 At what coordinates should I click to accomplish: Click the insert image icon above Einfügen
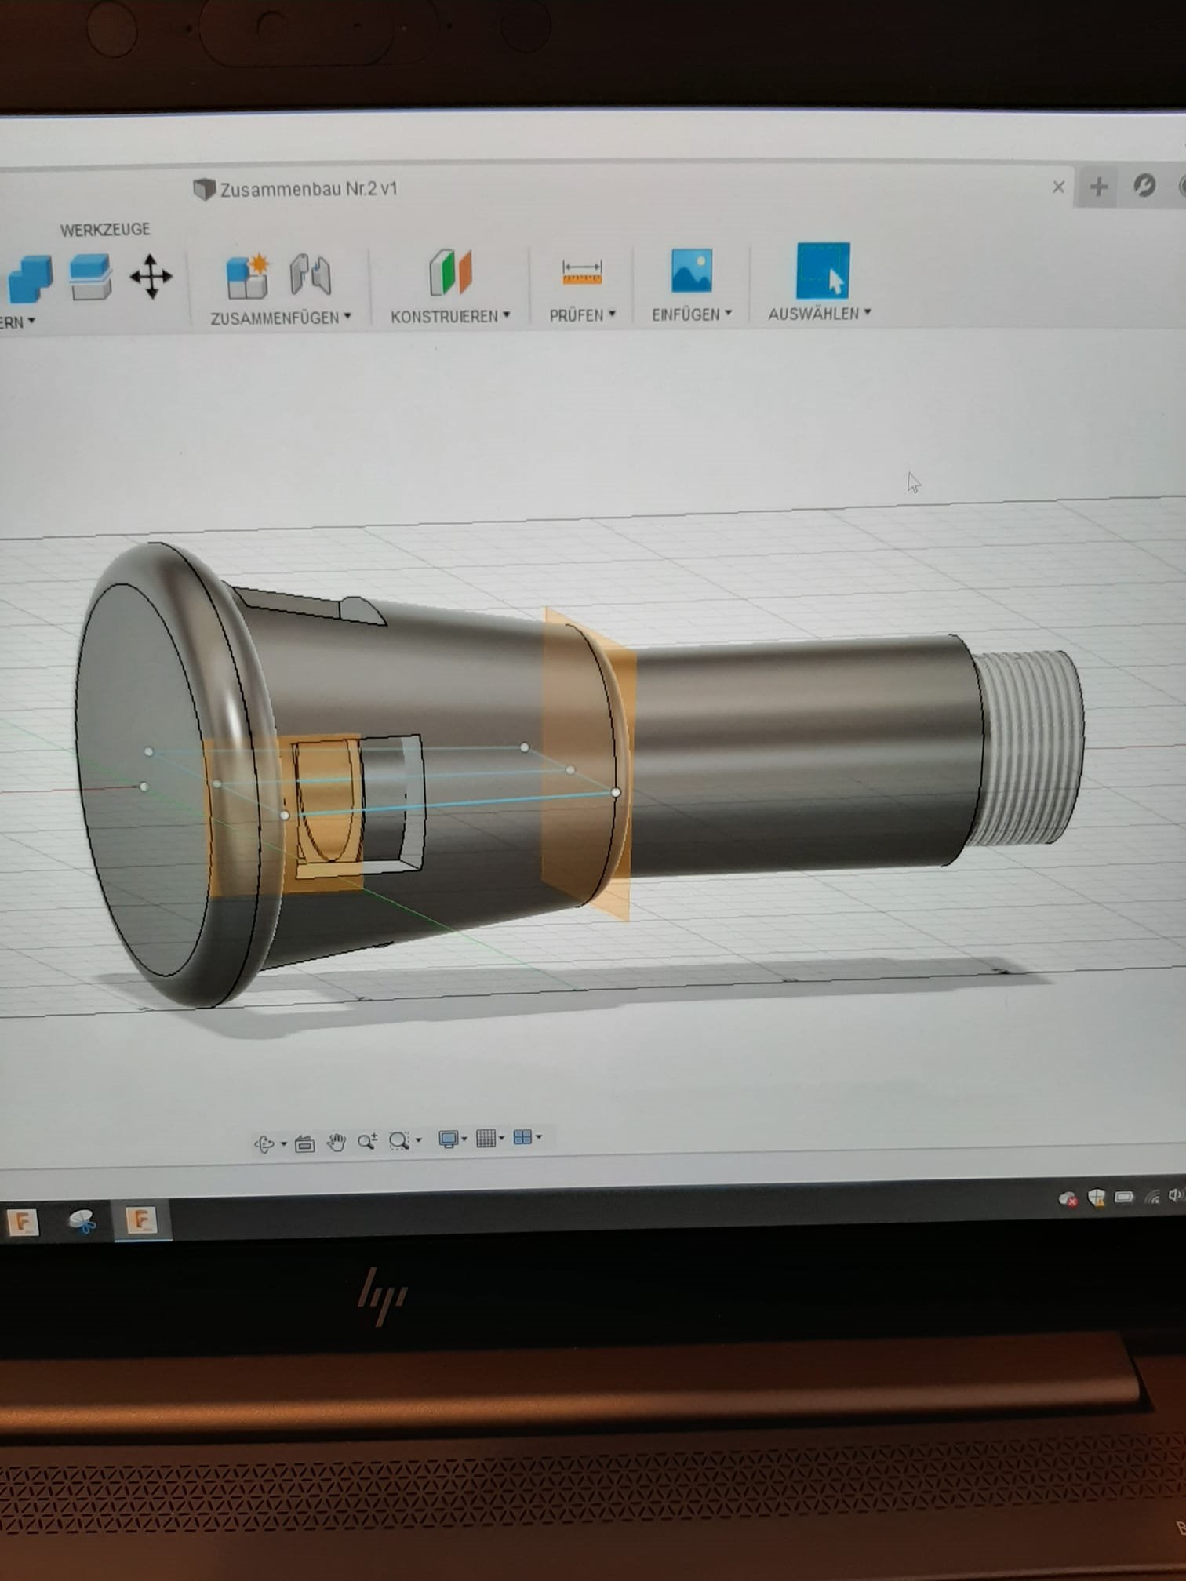coord(691,271)
